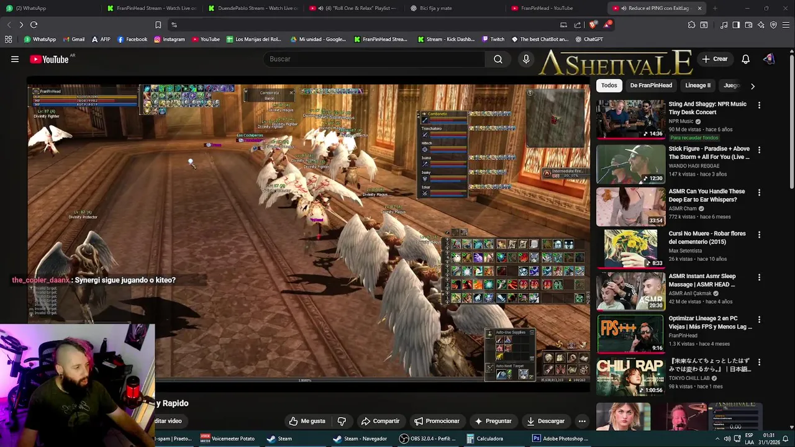
Task: Open options menu for Tokyo Chill Lab video
Action: (759, 362)
